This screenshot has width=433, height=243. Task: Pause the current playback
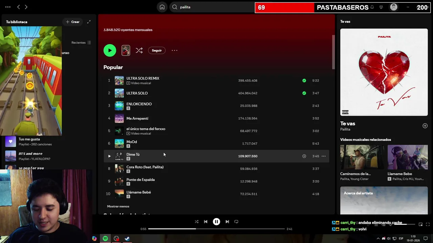point(216,222)
